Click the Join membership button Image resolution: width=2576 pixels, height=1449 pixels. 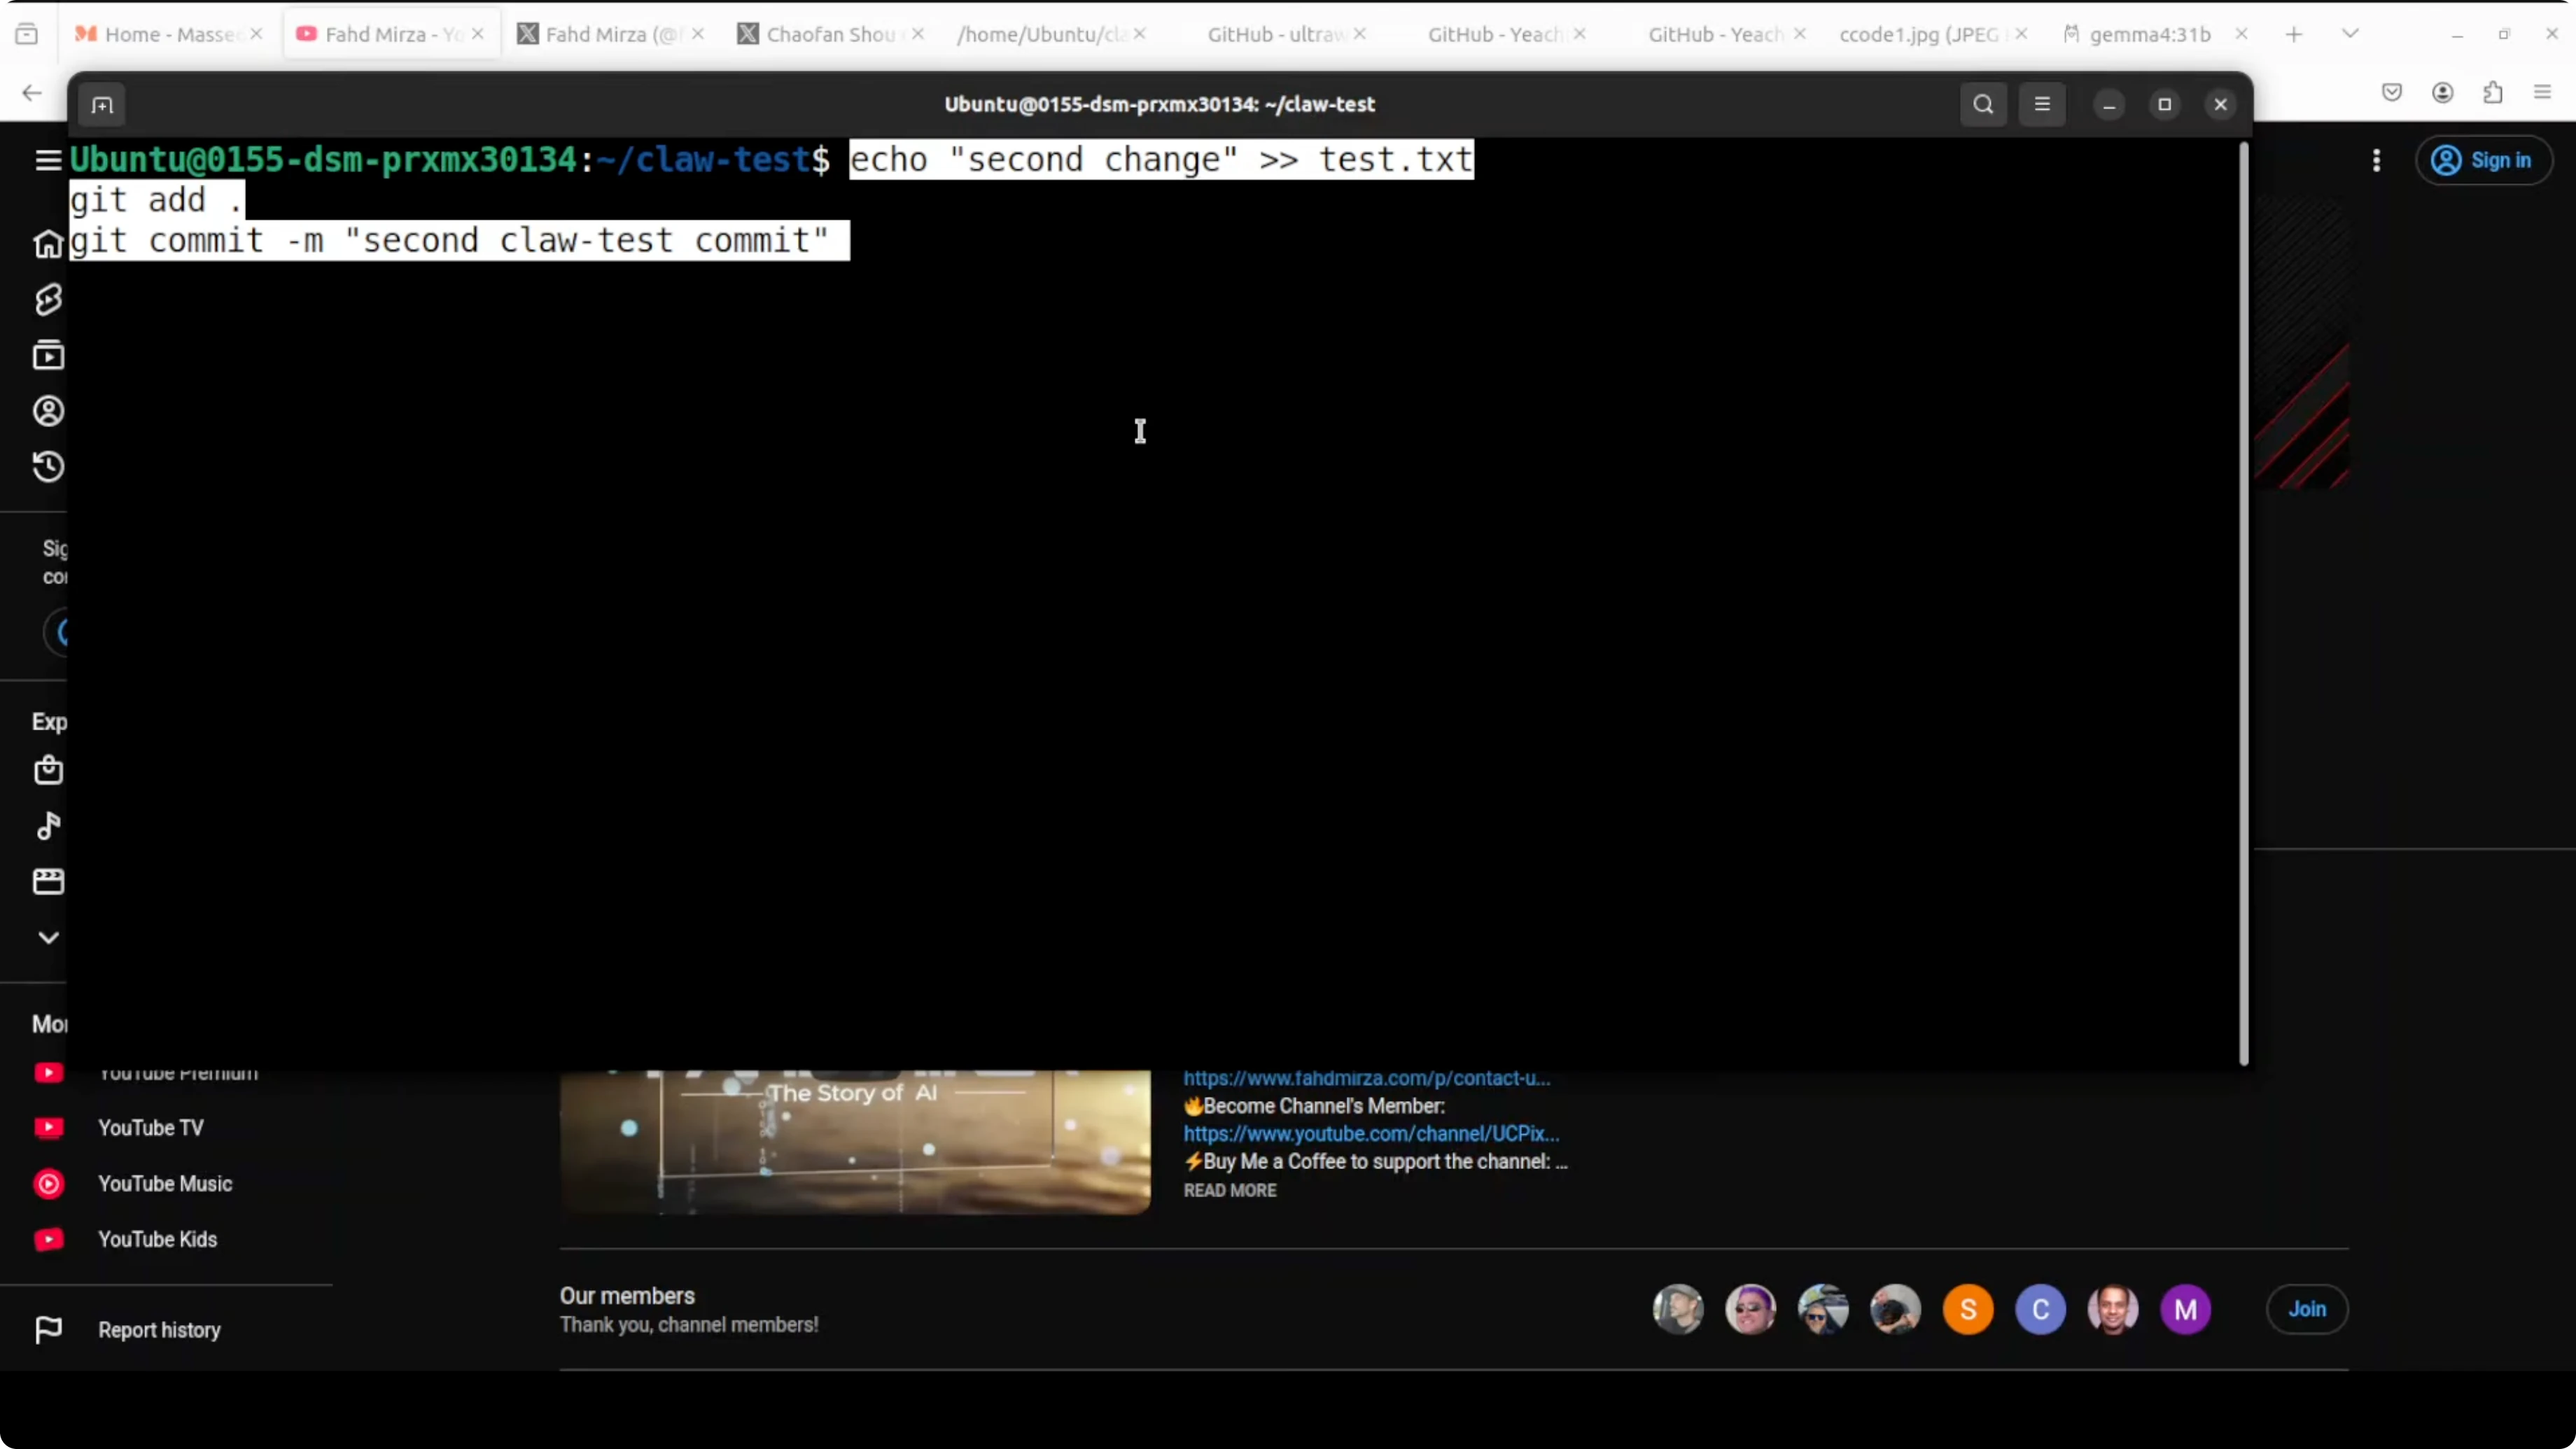coord(2307,1309)
